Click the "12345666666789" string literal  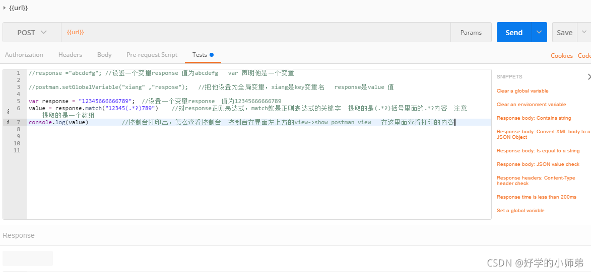click(x=105, y=101)
